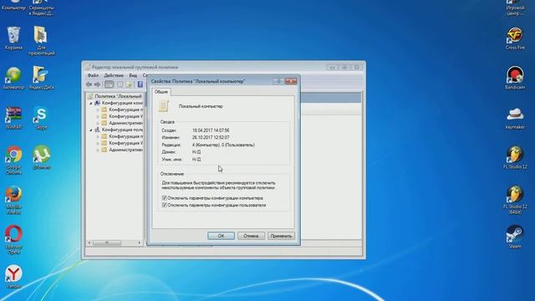Click the Back arrow in policy editor toolbar
Screen dimensions: 535x301
pyautogui.click(x=89, y=84)
